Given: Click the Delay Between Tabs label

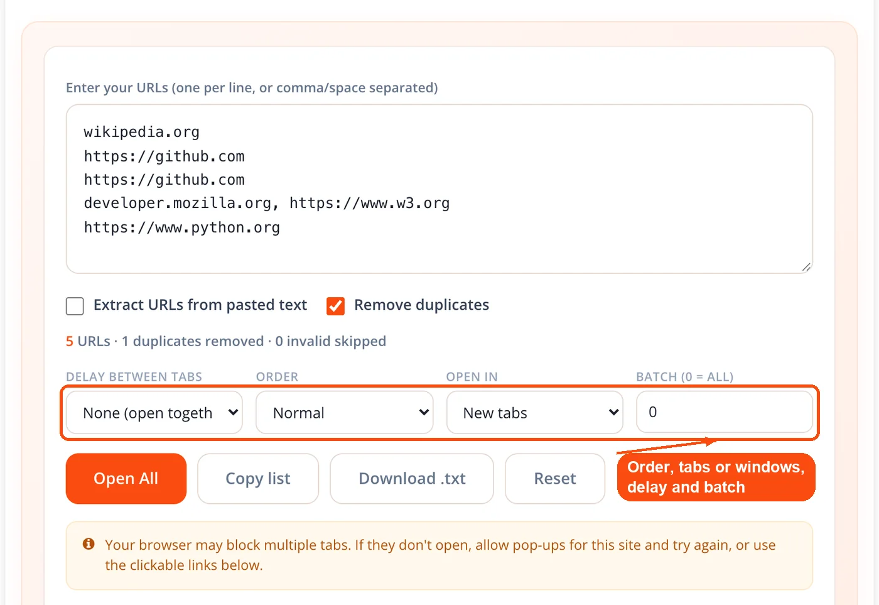Looking at the screenshot, I should (134, 377).
